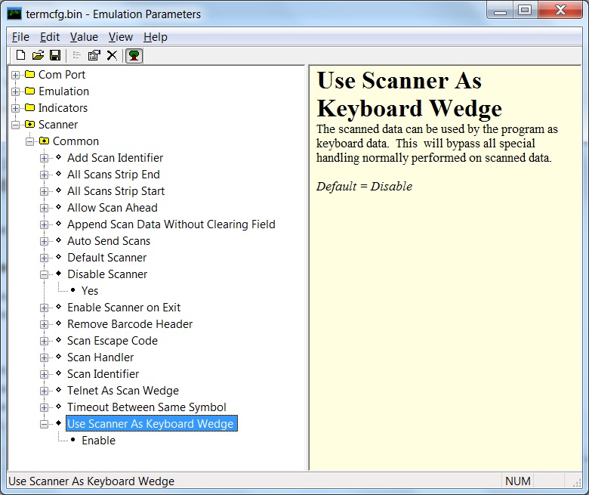The width and height of the screenshot is (589, 495).
Task: Select the Yes value under Disable Scanner
Action: (x=90, y=291)
